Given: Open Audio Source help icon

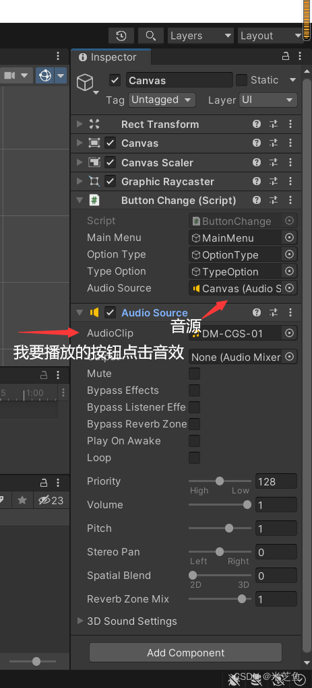Looking at the screenshot, I should point(257,312).
